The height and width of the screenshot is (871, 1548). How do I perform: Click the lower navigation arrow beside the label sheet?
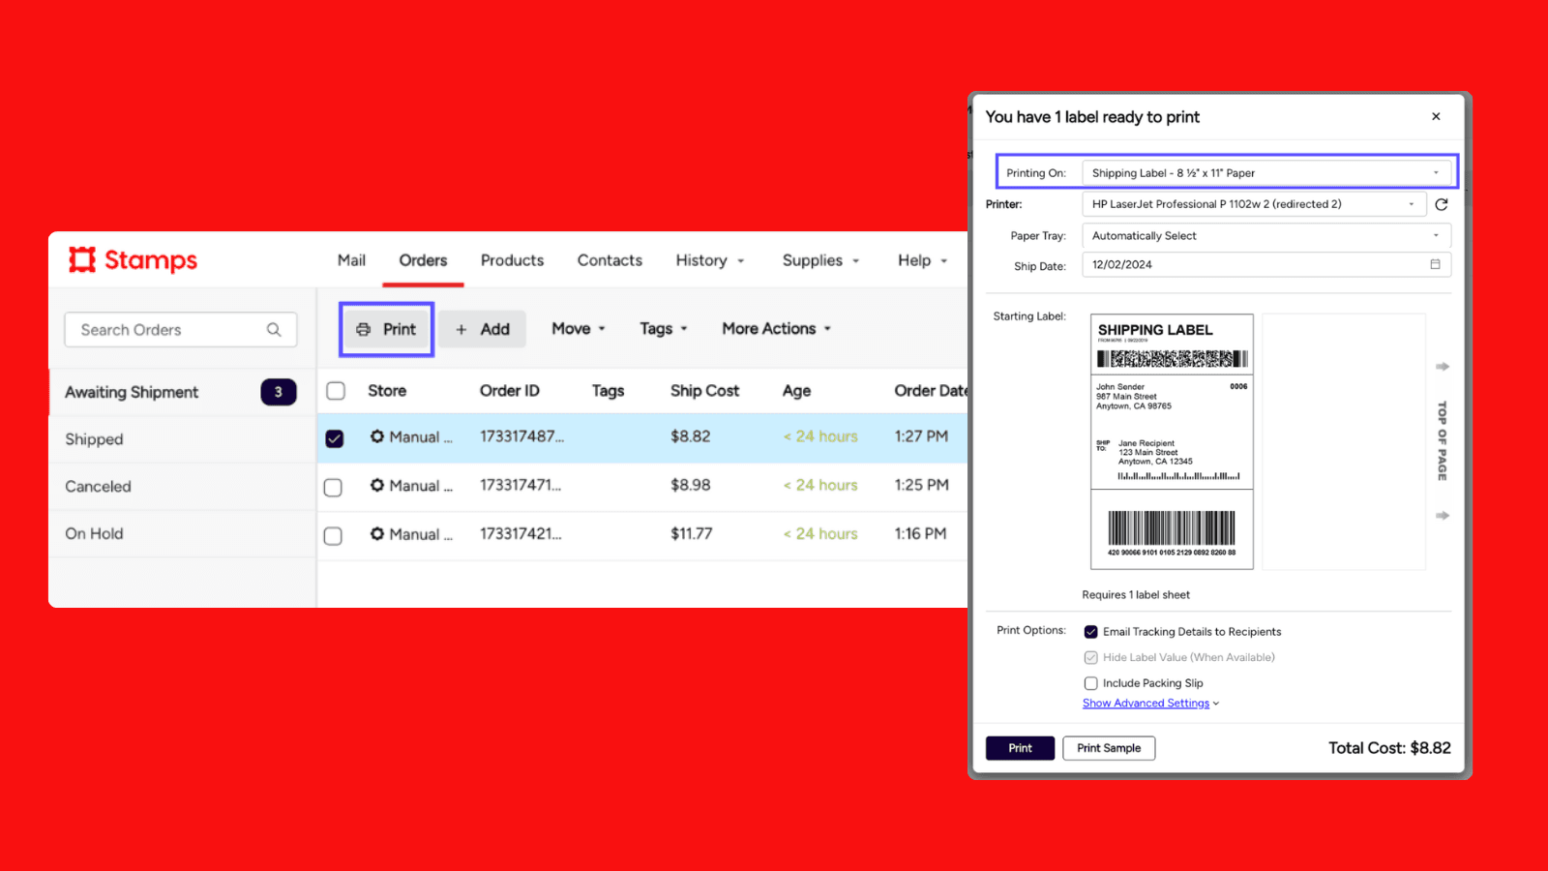pyautogui.click(x=1443, y=516)
